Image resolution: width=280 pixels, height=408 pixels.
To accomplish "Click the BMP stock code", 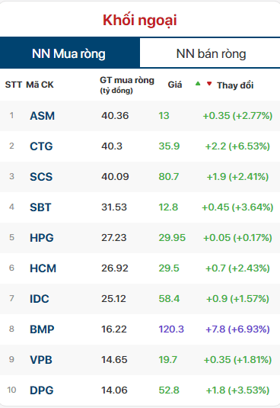I will click(x=42, y=329).
